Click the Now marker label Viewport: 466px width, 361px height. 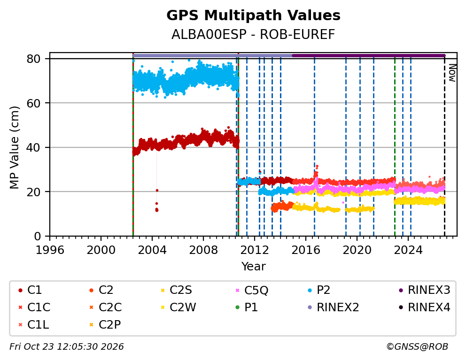[452, 73]
